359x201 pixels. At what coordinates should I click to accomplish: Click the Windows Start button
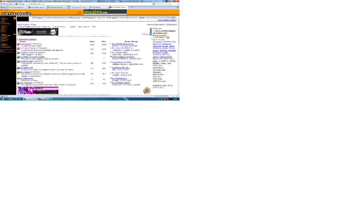2,99
